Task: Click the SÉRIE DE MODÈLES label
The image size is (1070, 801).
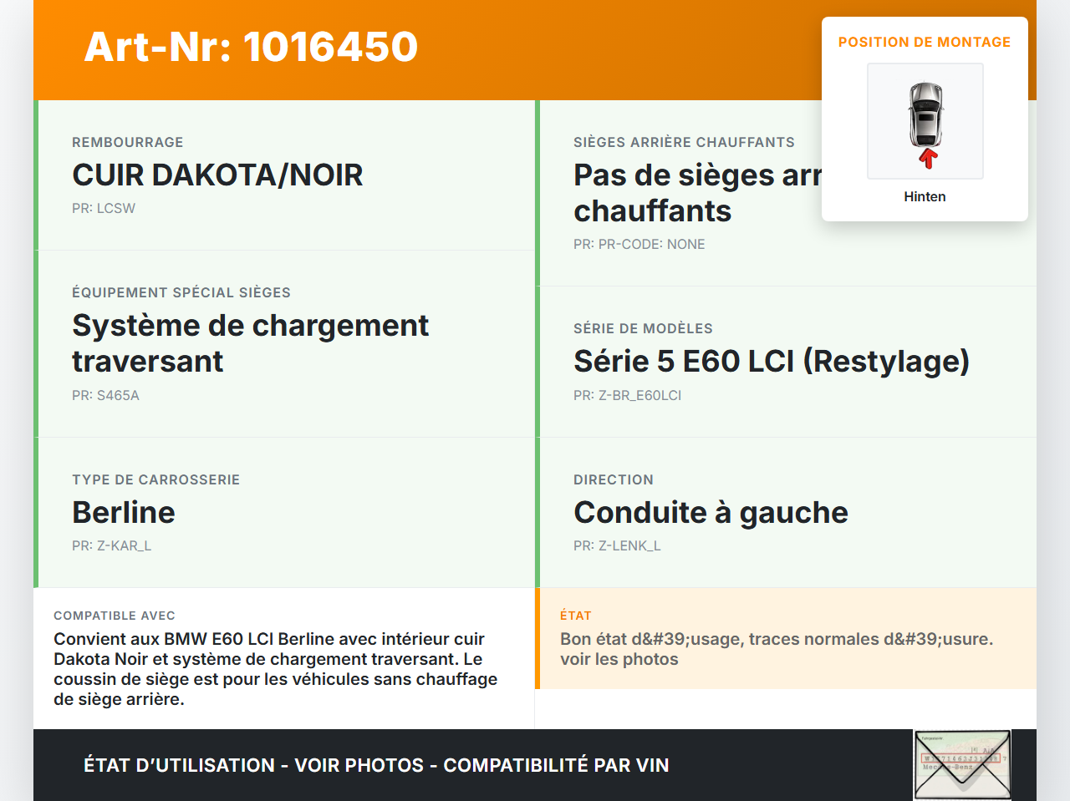Action: 644,328
